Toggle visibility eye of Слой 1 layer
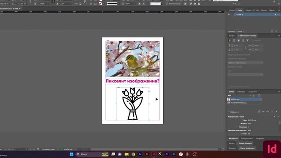The image size is (281, 158). click(x=229, y=14)
